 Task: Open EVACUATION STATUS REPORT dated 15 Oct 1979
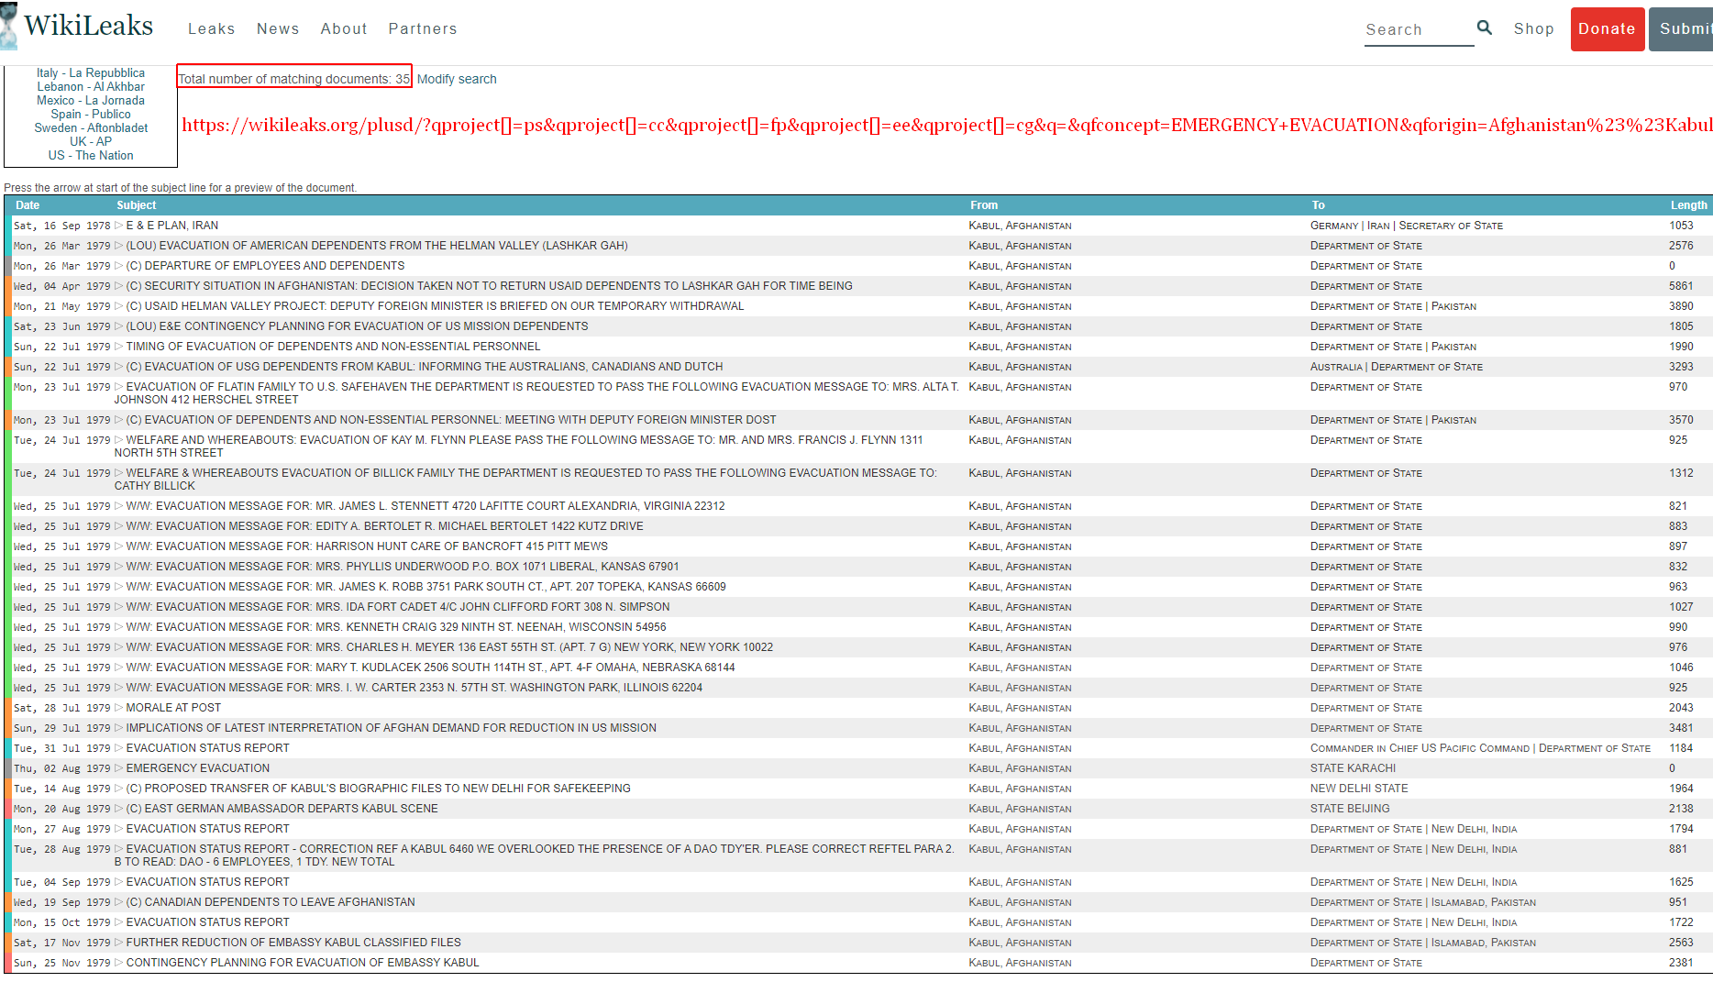tap(208, 922)
